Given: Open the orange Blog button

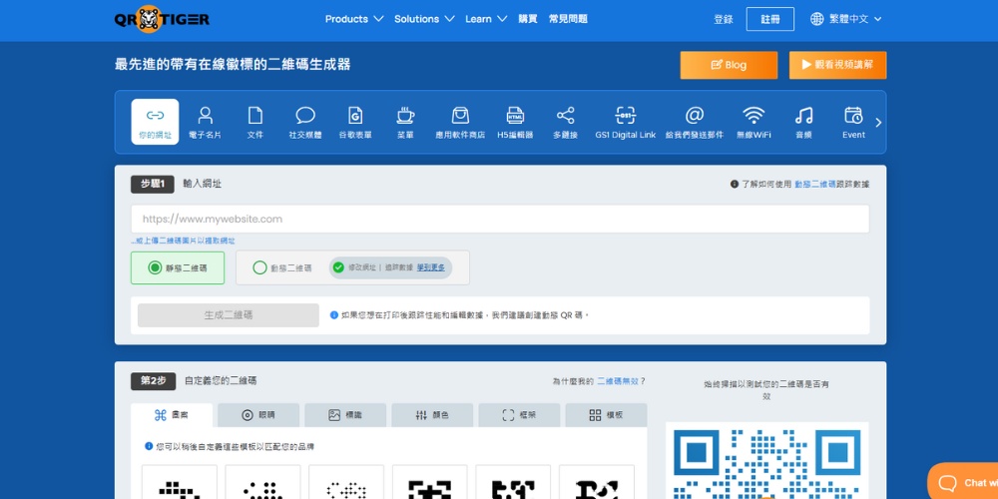Looking at the screenshot, I should [729, 65].
